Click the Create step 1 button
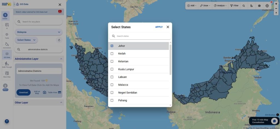 (5, 16)
